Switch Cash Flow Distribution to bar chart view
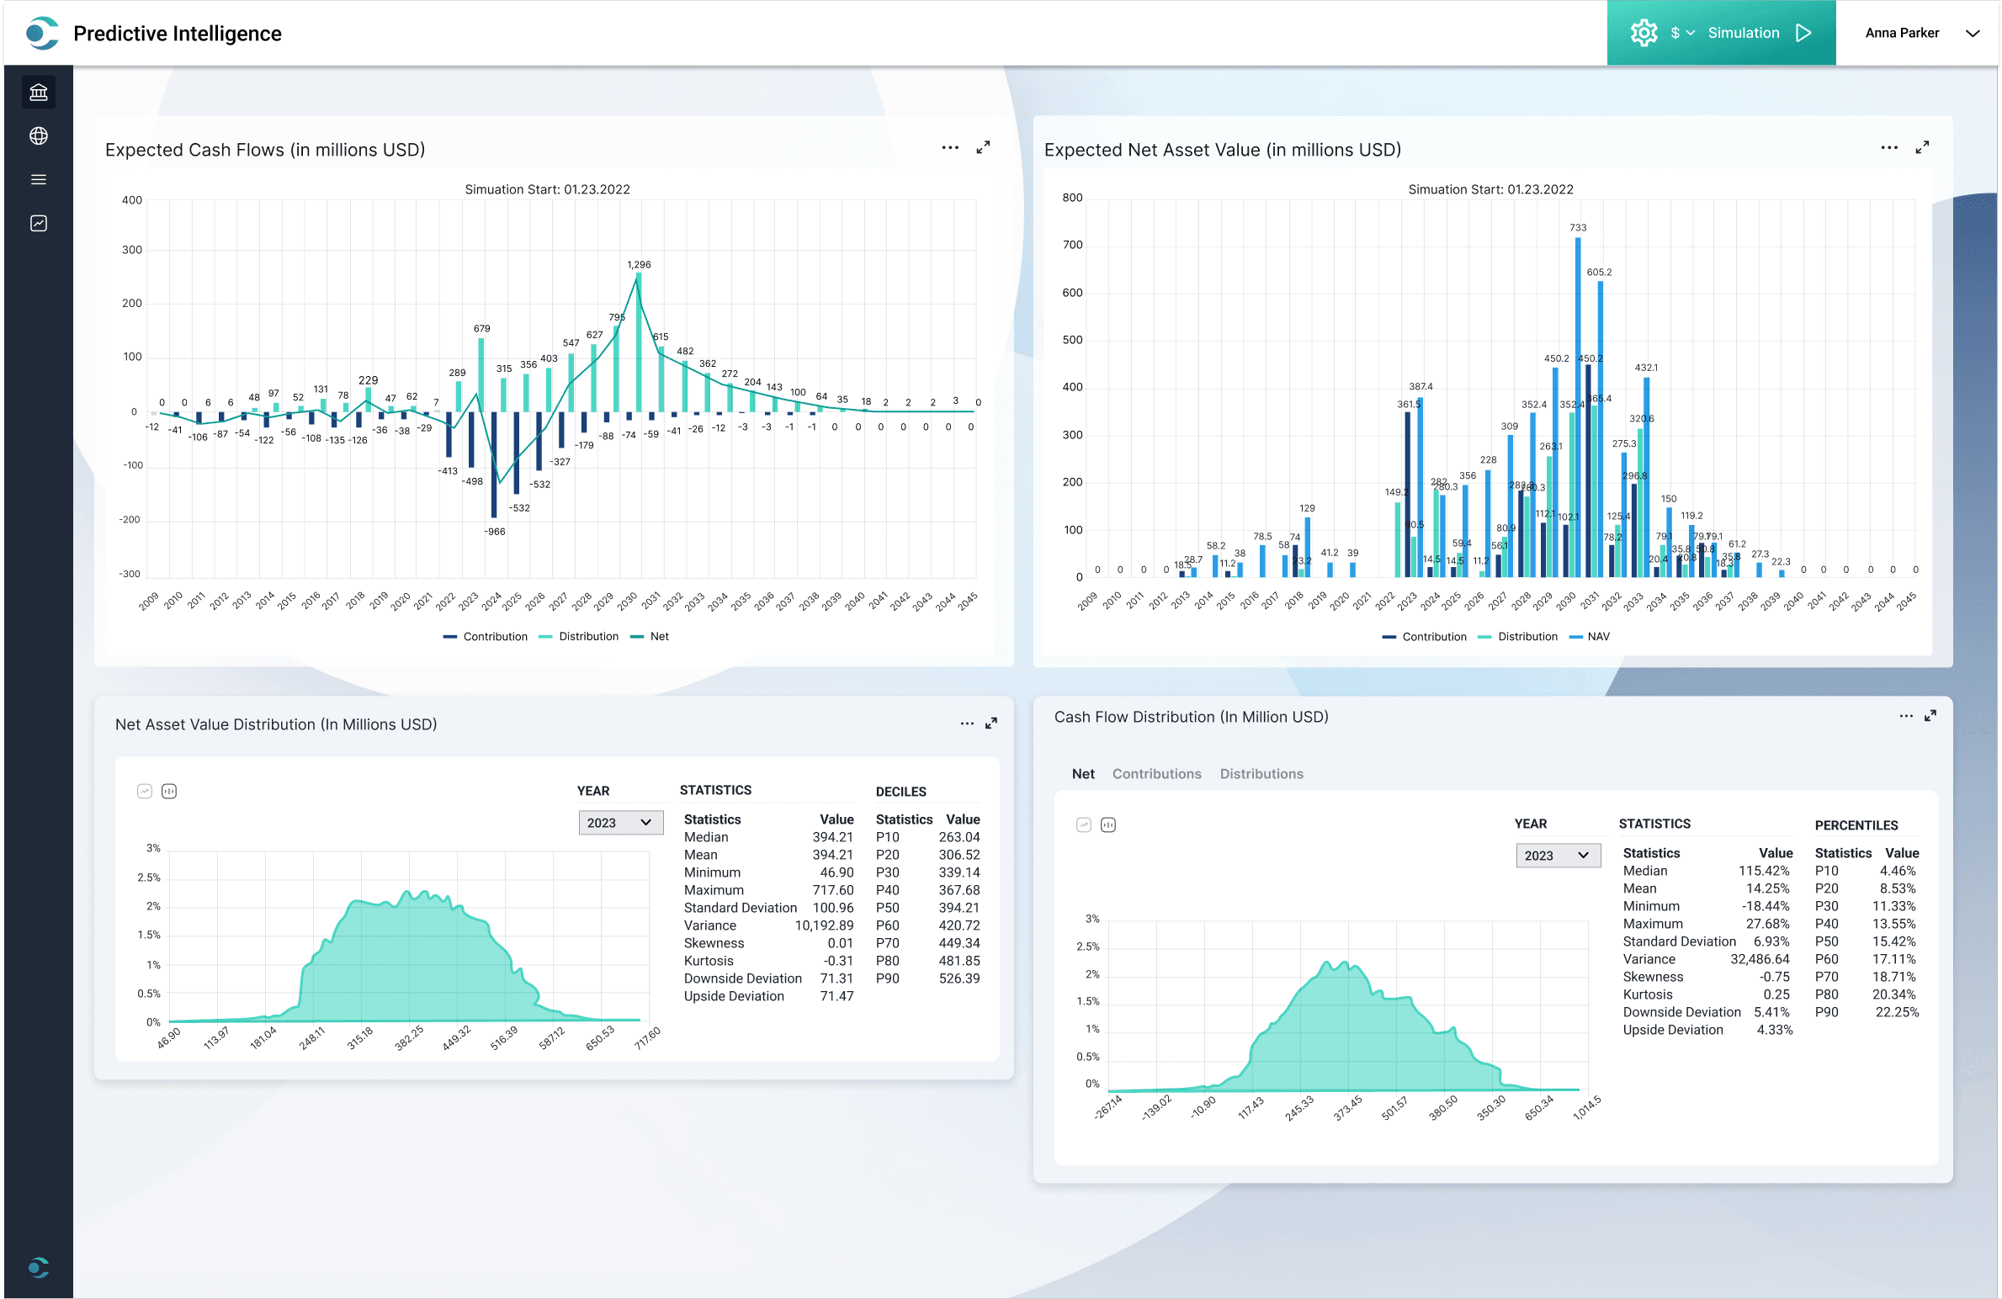2002x1299 pixels. click(1108, 824)
